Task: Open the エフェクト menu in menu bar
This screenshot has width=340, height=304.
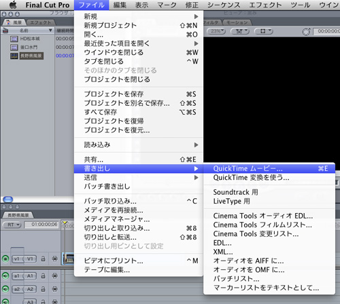Action: pyautogui.click(x=265, y=5)
